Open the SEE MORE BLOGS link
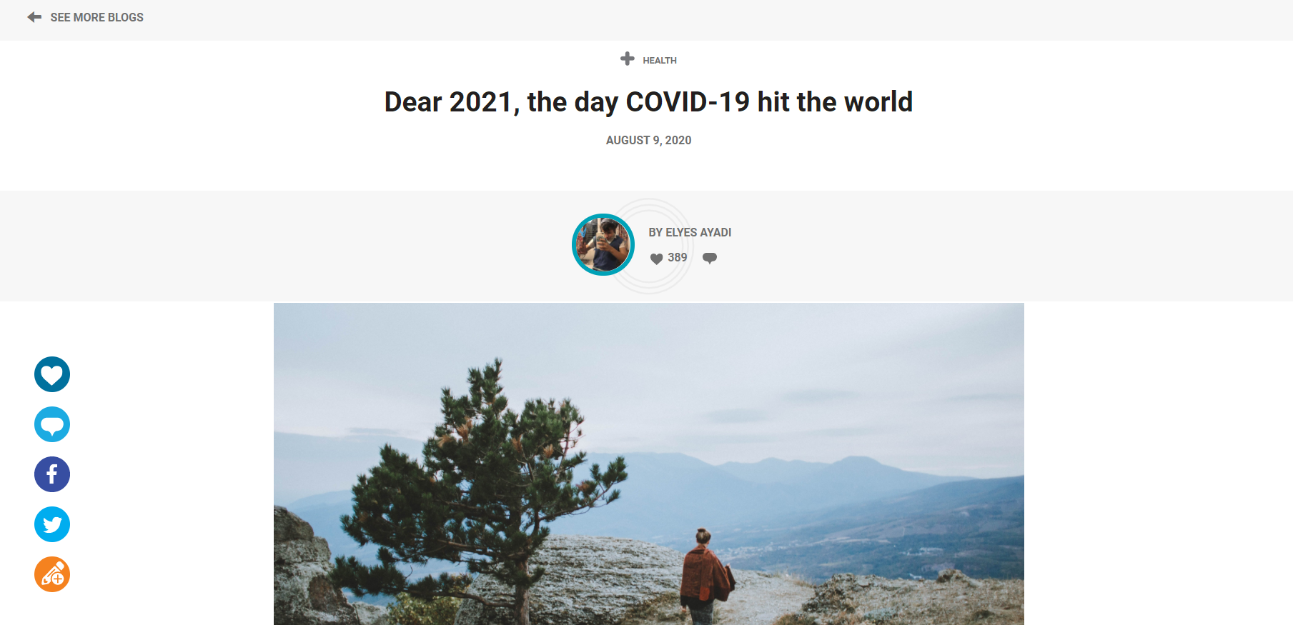Screen dimensions: 1293x625 [96, 17]
